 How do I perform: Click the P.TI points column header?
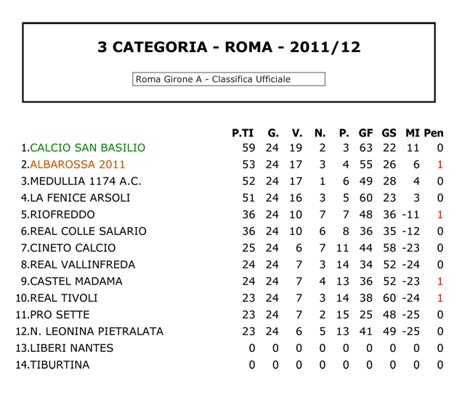tap(243, 133)
